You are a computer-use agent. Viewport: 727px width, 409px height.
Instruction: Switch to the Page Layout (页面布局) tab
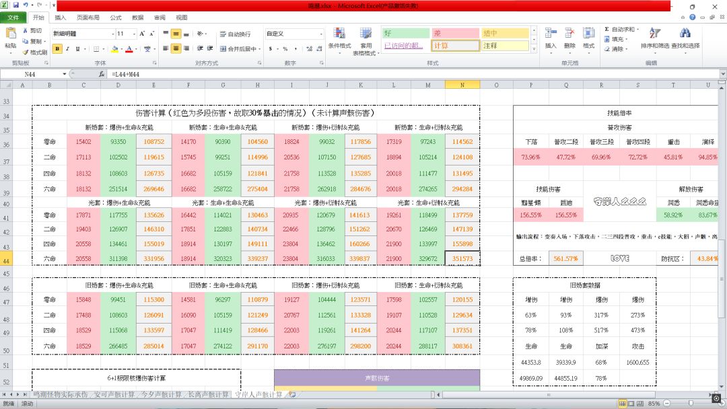pyautogui.click(x=88, y=17)
